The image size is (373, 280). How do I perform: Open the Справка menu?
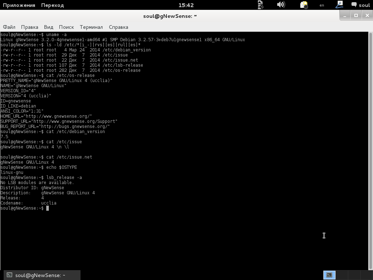118,27
